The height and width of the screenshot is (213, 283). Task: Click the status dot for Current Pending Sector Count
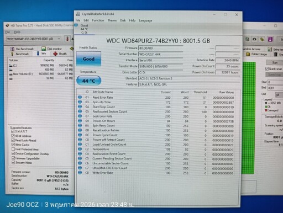coord(80,158)
